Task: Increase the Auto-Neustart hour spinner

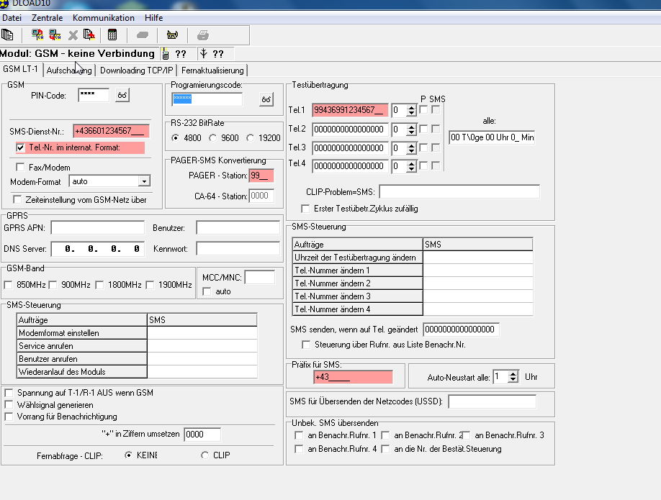Action: coord(513,373)
